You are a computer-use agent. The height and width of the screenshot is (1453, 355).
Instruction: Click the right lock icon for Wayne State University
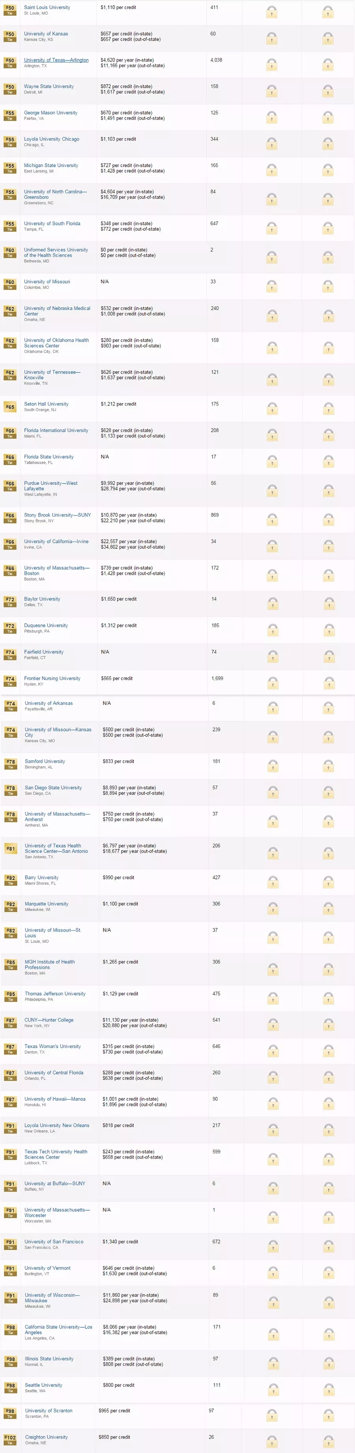pos(328,91)
